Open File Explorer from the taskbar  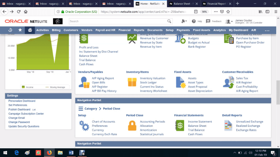(x=60, y=153)
